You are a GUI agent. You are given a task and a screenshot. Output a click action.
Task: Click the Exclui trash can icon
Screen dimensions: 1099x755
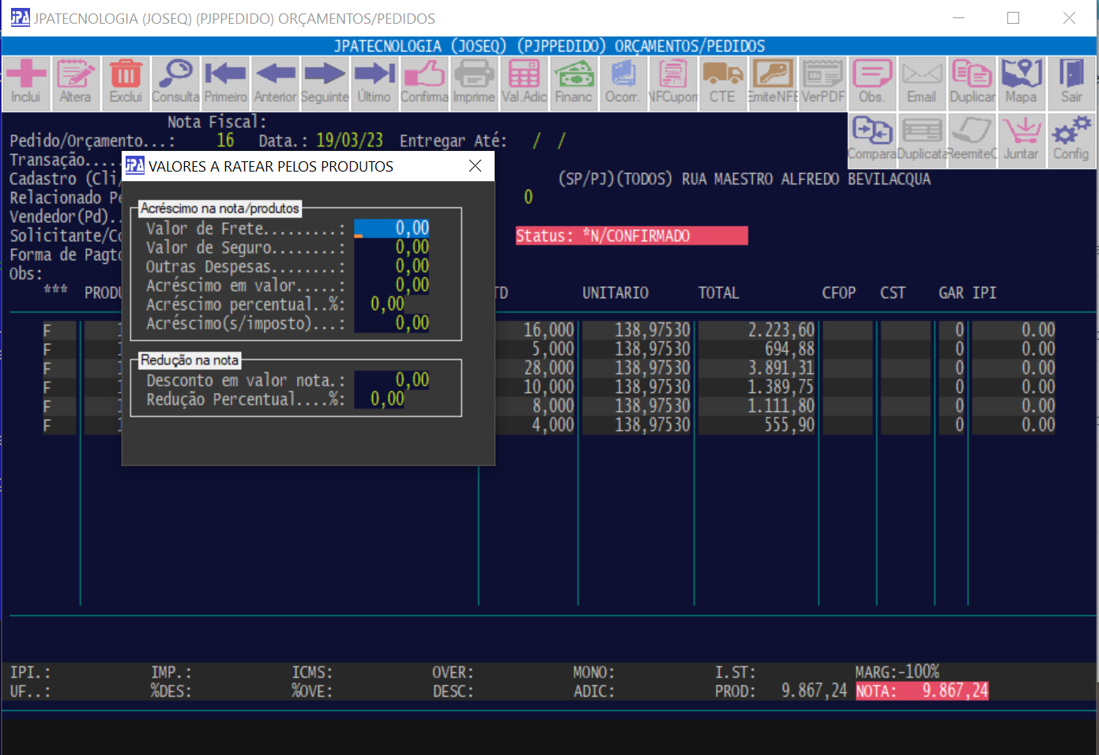tap(126, 82)
